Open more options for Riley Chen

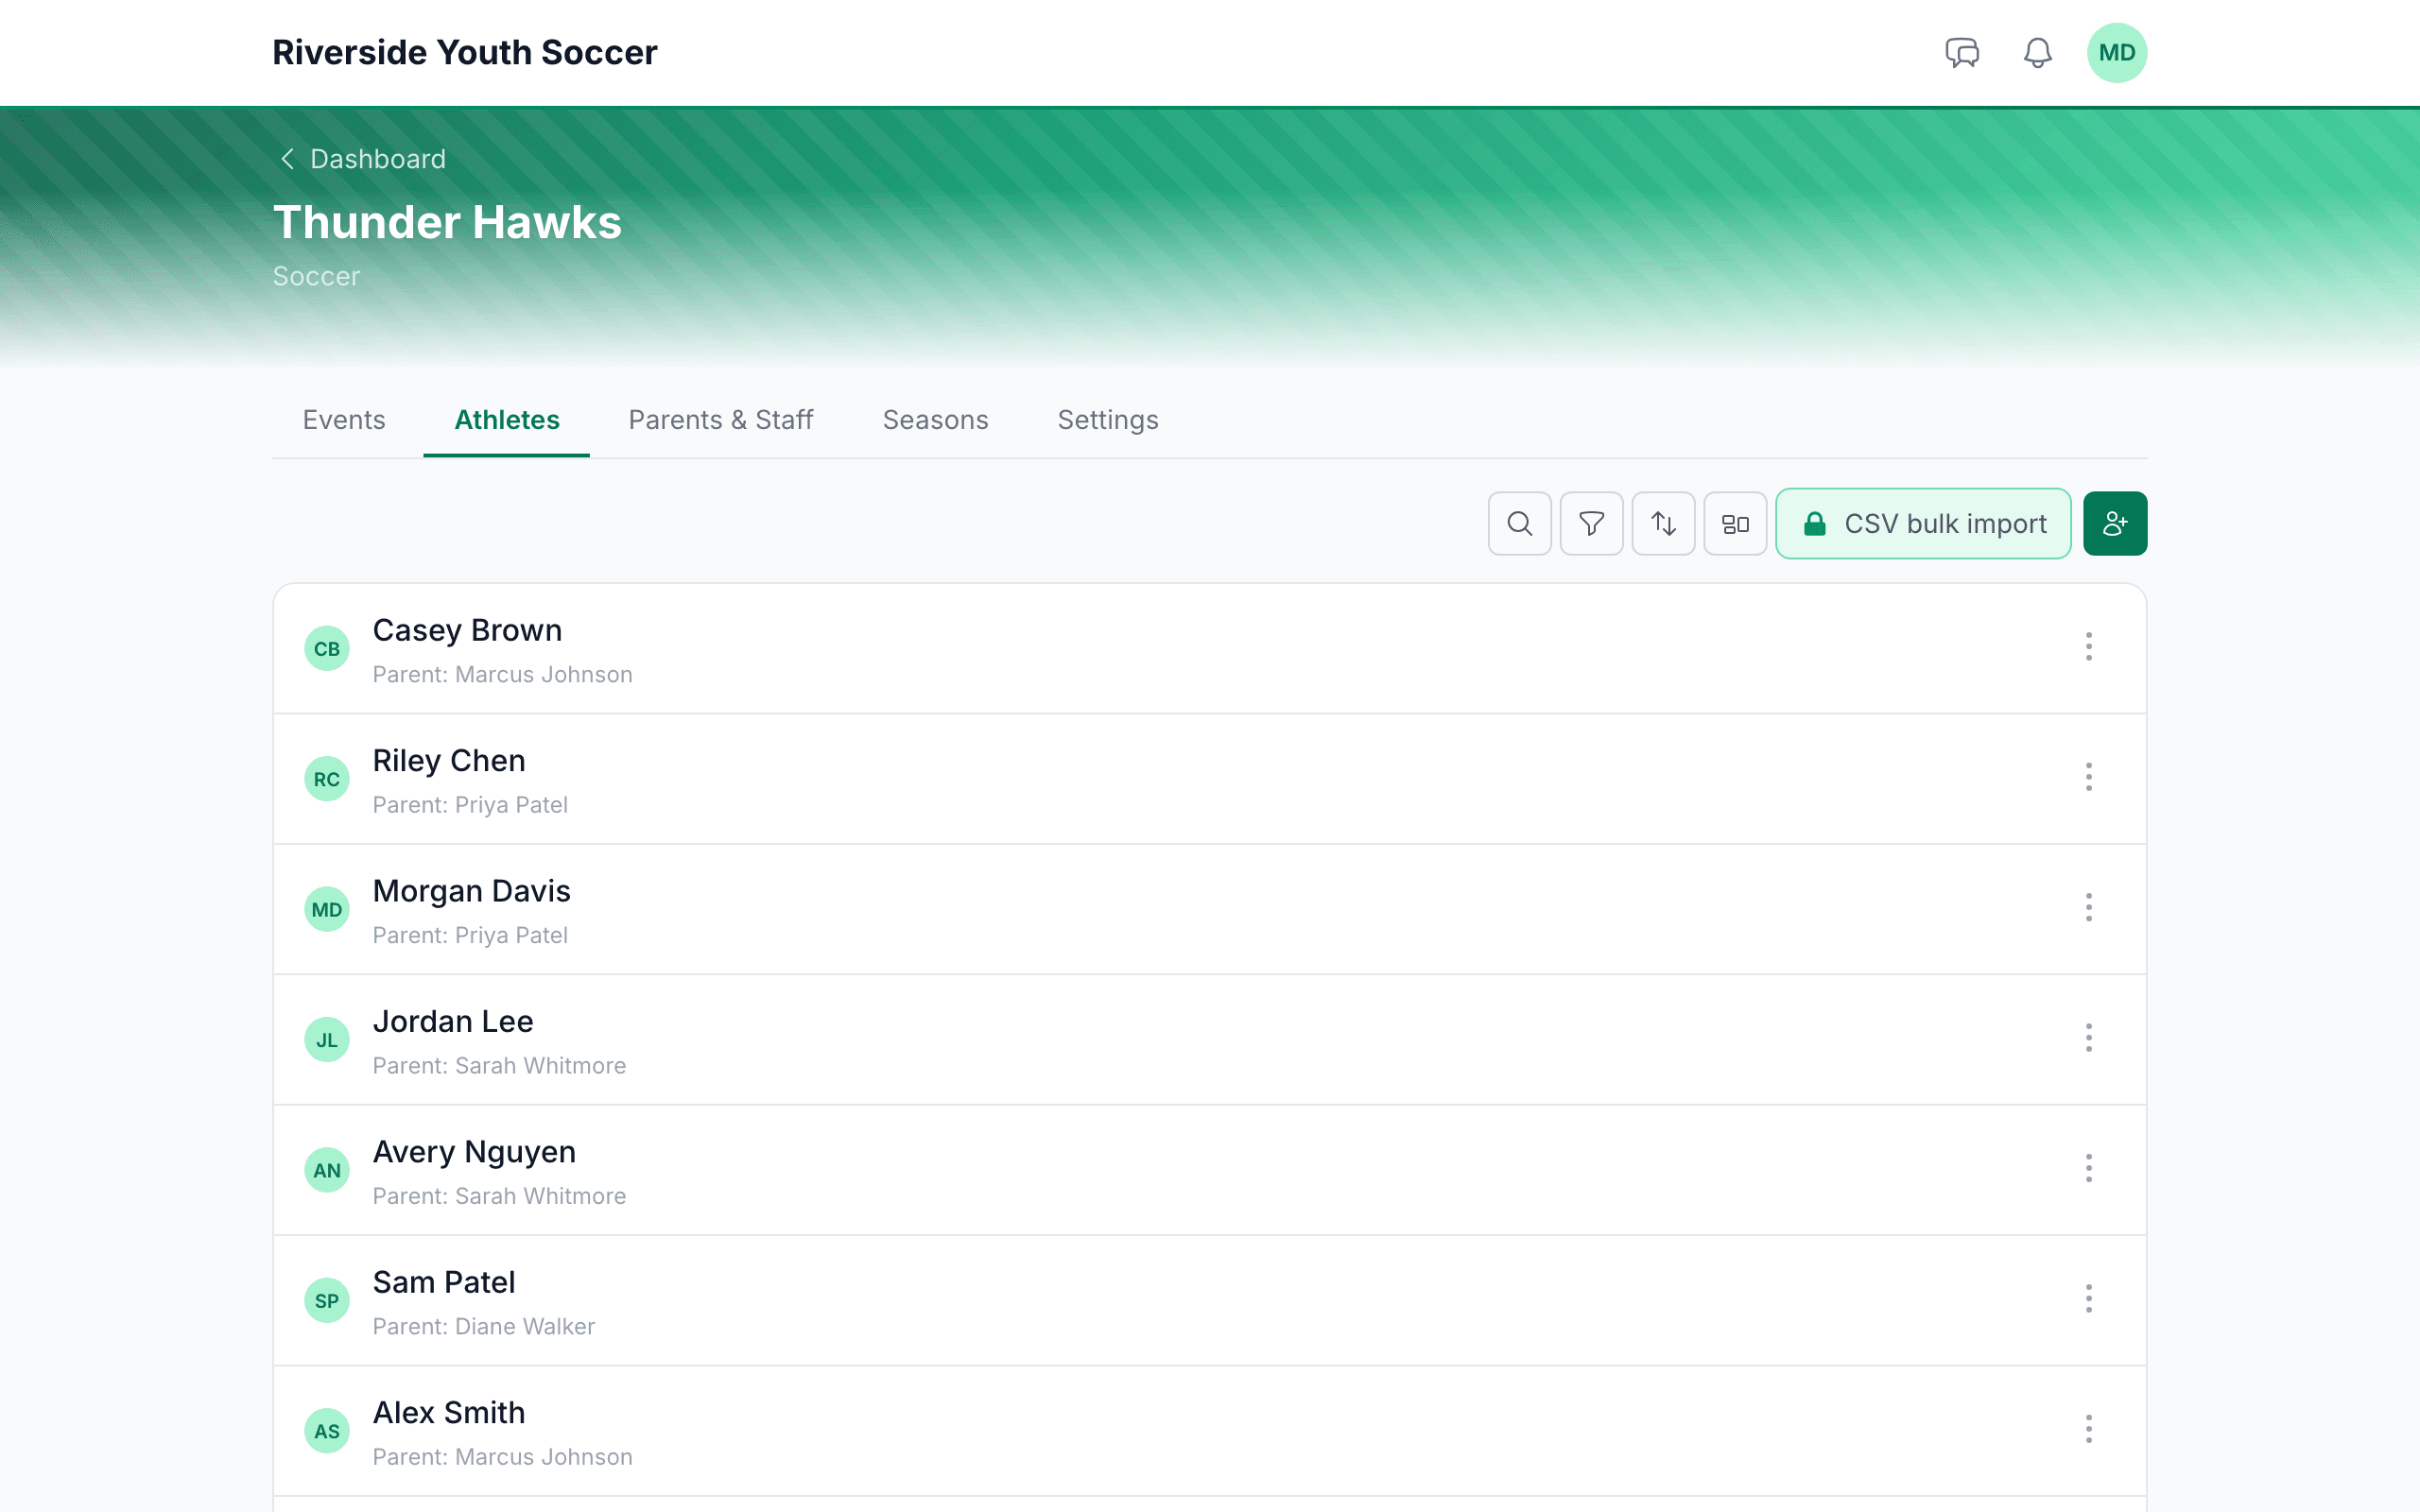[2088, 778]
